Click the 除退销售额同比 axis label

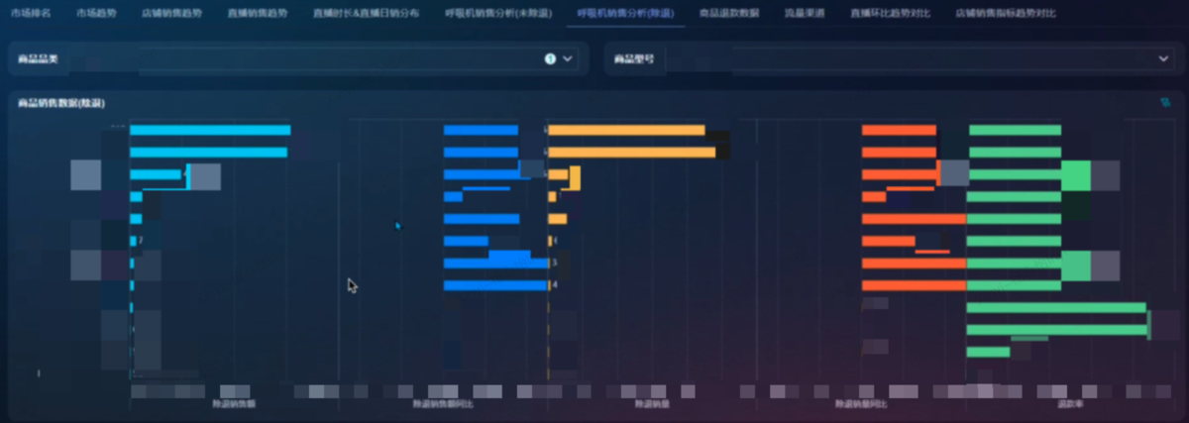443,404
